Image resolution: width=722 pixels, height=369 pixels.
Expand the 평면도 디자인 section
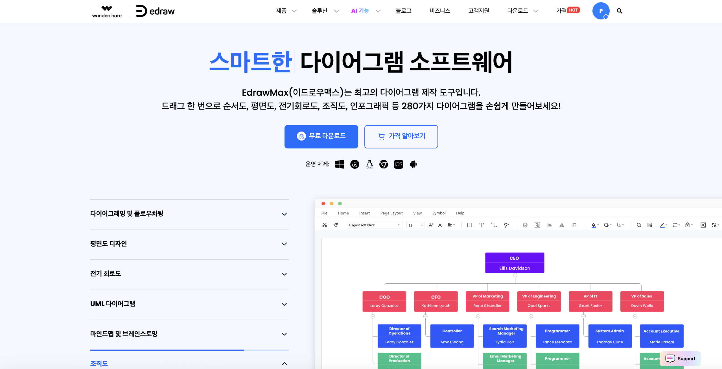(x=189, y=244)
